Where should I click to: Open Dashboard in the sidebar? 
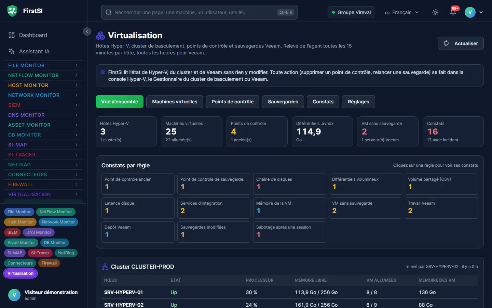43,35
